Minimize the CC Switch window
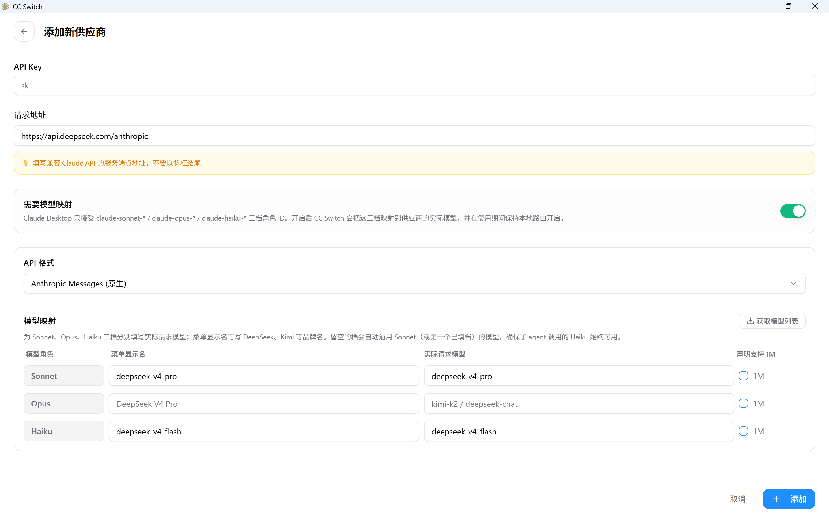829x517 pixels. 762,7
